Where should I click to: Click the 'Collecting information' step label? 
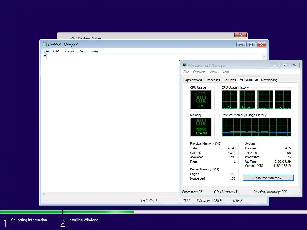[29, 220]
